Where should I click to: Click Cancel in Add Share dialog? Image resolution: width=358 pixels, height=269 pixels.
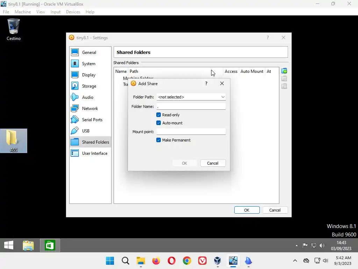coord(213,163)
